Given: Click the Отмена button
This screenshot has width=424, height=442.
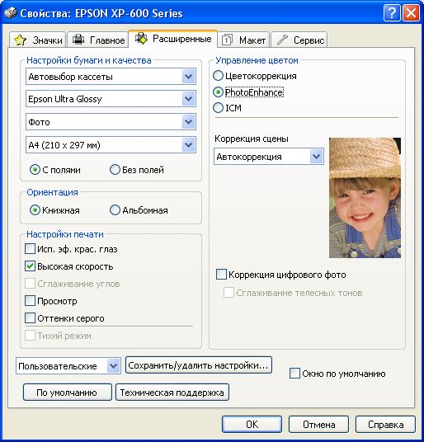Looking at the screenshot, I should tap(318, 424).
